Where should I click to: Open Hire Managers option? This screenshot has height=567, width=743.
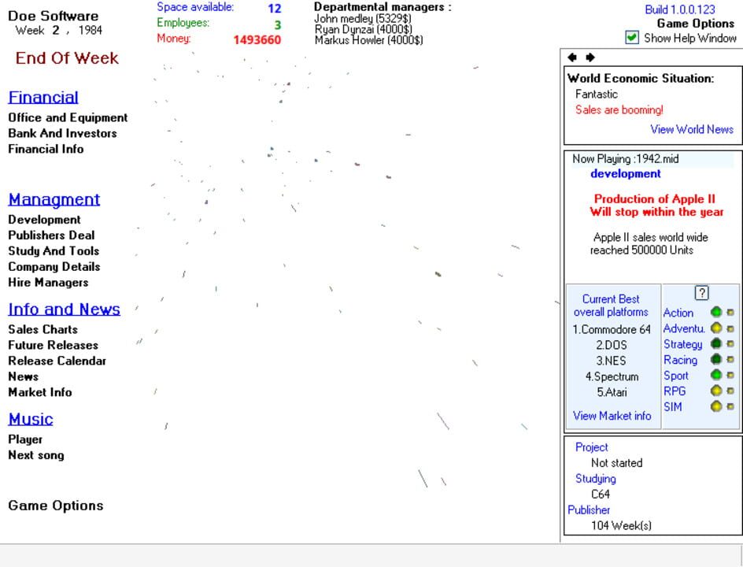(x=48, y=282)
